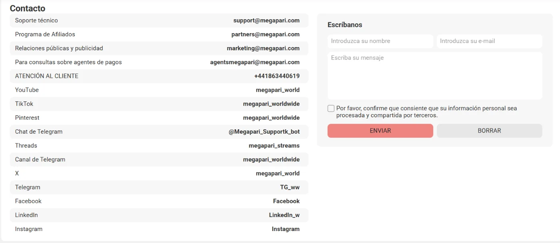Select the 'ATENCIÓN AL CLIENTE' label
The width and height of the screenshot is (560, 243).
(x=47, y=76)
